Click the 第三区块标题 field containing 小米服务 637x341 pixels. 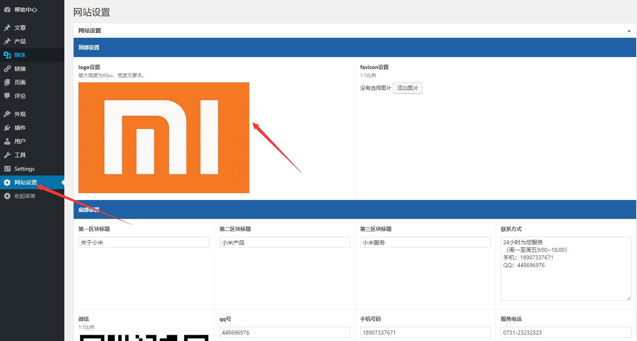click(425, 242)
